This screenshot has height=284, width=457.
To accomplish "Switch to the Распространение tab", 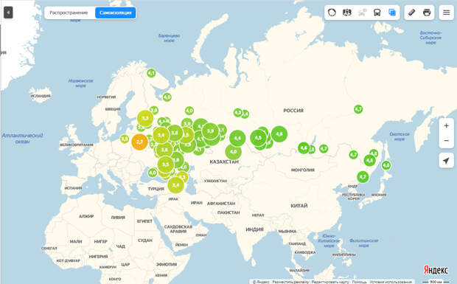I will tap(69, 13).
